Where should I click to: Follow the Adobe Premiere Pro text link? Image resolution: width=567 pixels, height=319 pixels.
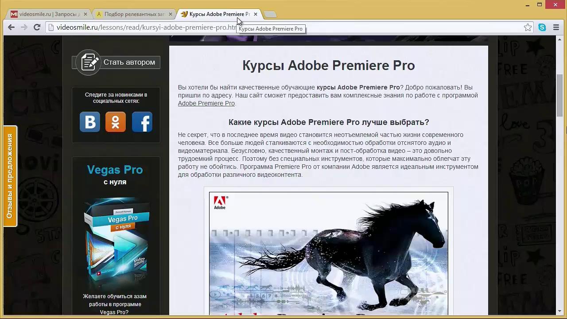[206, 103]
